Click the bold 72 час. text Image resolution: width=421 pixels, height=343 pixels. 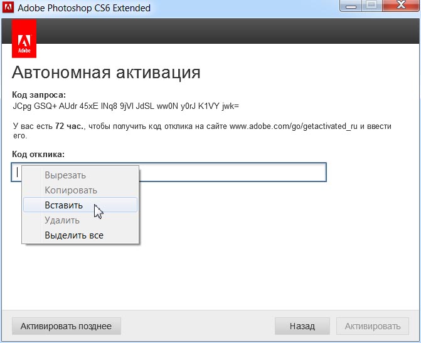tap(70, 126)
